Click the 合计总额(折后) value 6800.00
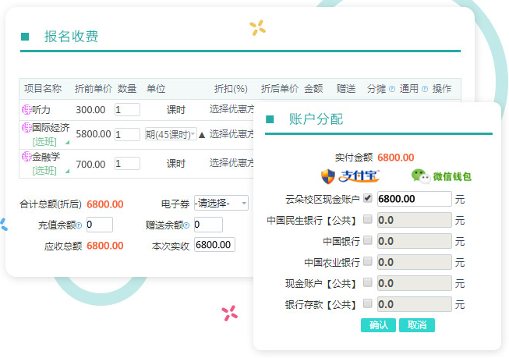The image size is (509, 358). coord(105,204)
